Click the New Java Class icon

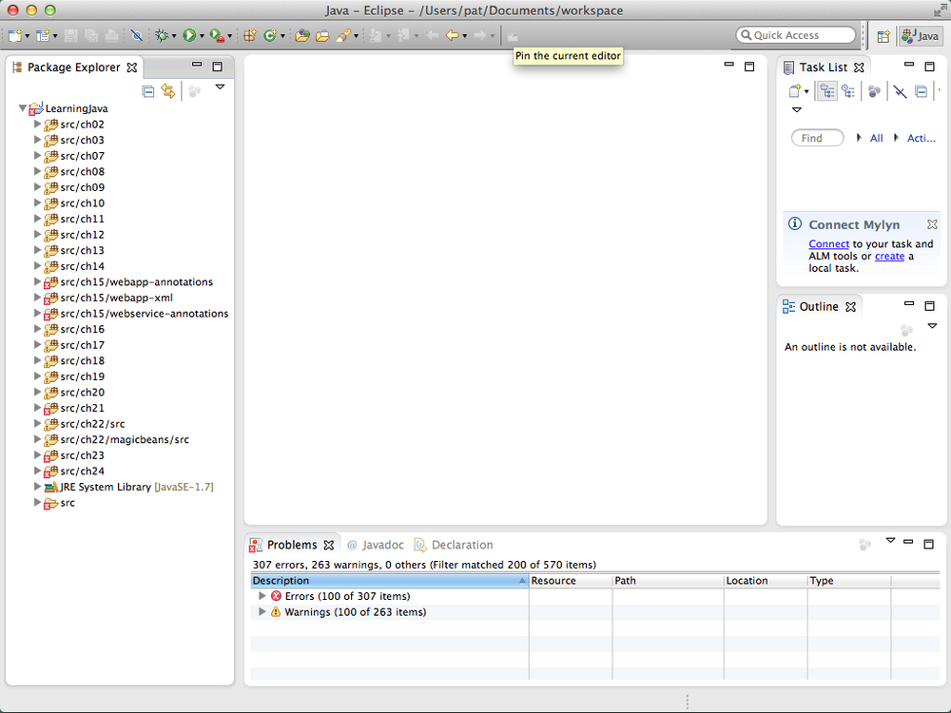click(270, 36)
